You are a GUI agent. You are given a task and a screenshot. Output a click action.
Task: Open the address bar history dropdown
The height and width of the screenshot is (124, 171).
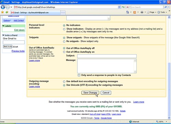coord(119,7)
